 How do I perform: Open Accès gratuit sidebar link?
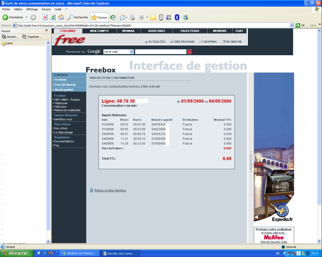[x=64, y=90]
